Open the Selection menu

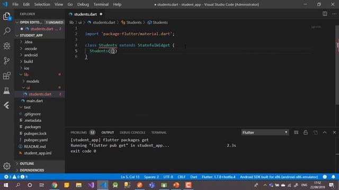42,4
